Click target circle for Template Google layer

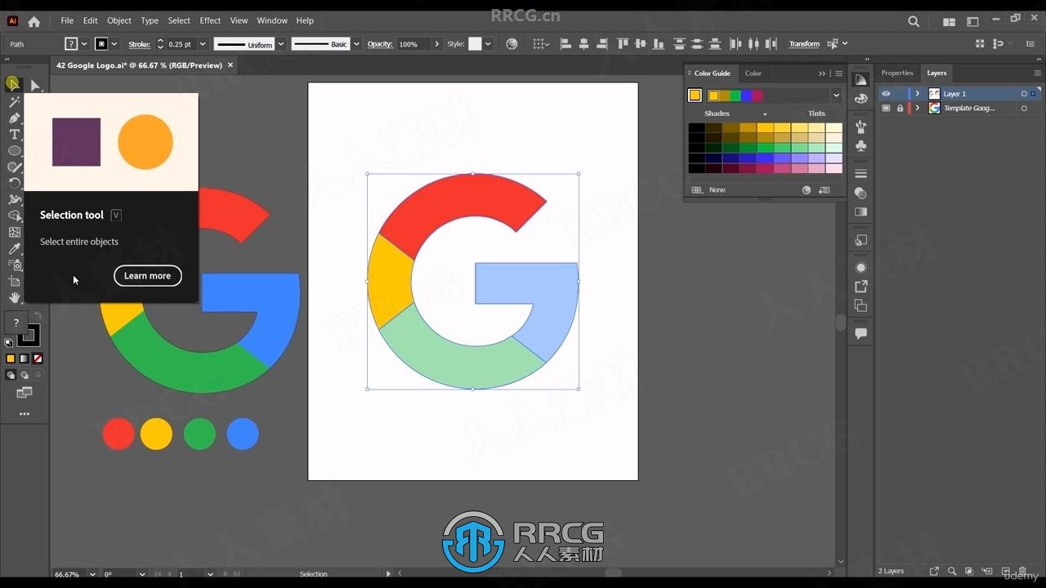point(1023,108)
